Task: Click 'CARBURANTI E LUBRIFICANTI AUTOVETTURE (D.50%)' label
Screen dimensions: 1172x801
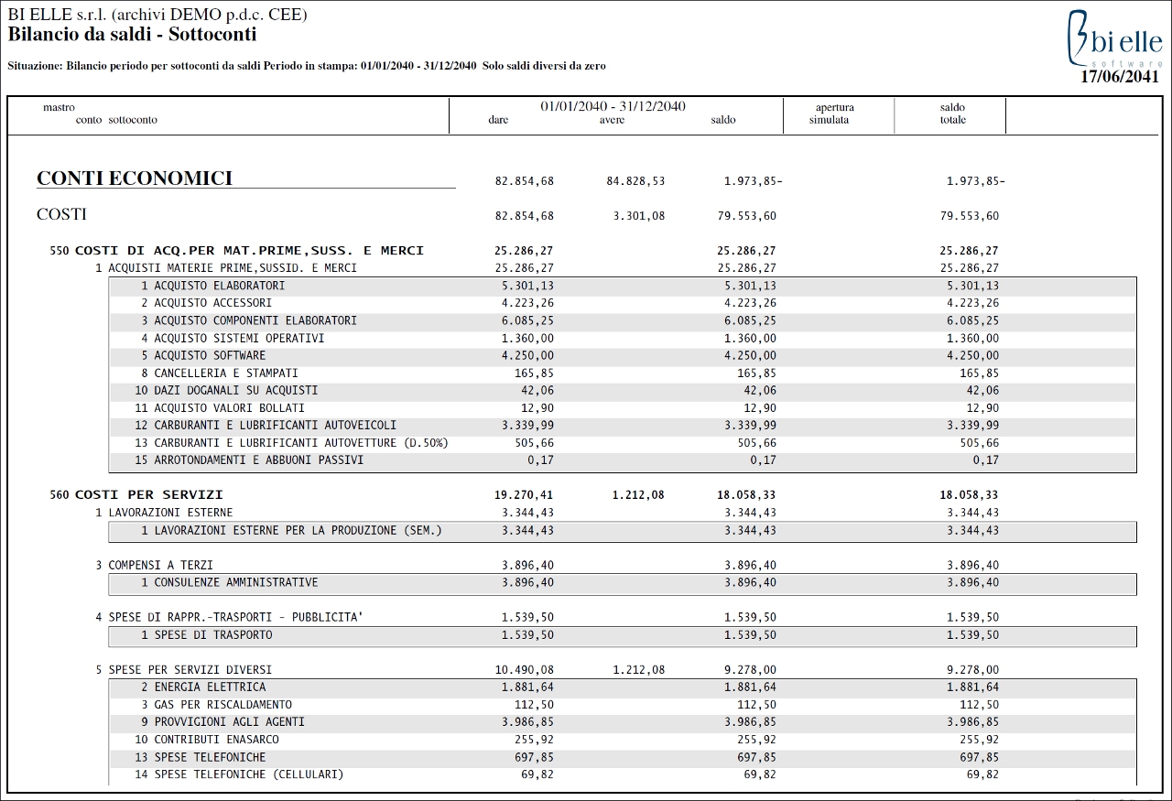Action: tap(301, 442)
